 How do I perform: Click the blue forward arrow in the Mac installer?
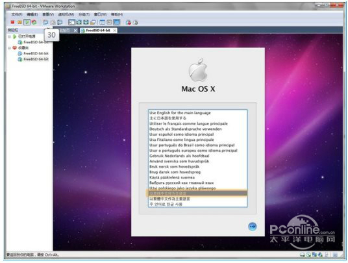[253, 227]
